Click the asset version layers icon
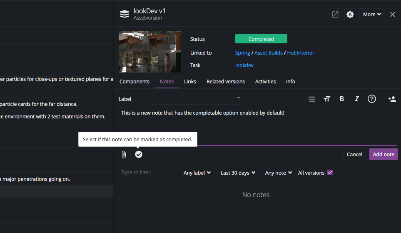 (x=124, y=14)
